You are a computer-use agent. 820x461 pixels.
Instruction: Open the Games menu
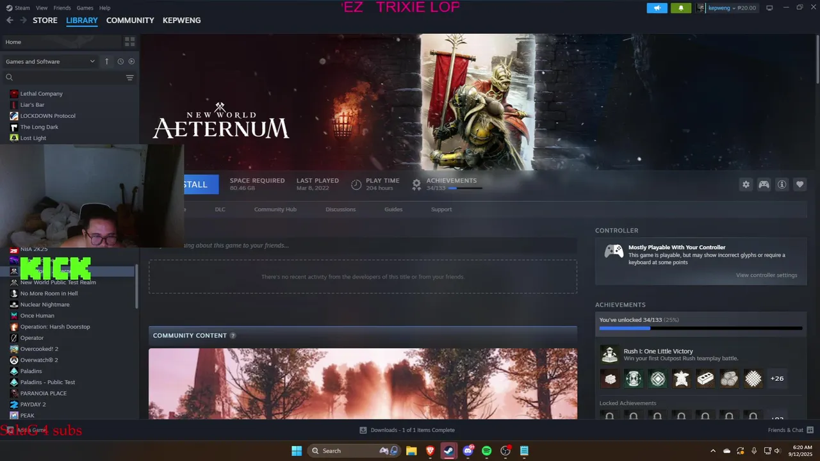pyautogui.click(x=85, y=8)
